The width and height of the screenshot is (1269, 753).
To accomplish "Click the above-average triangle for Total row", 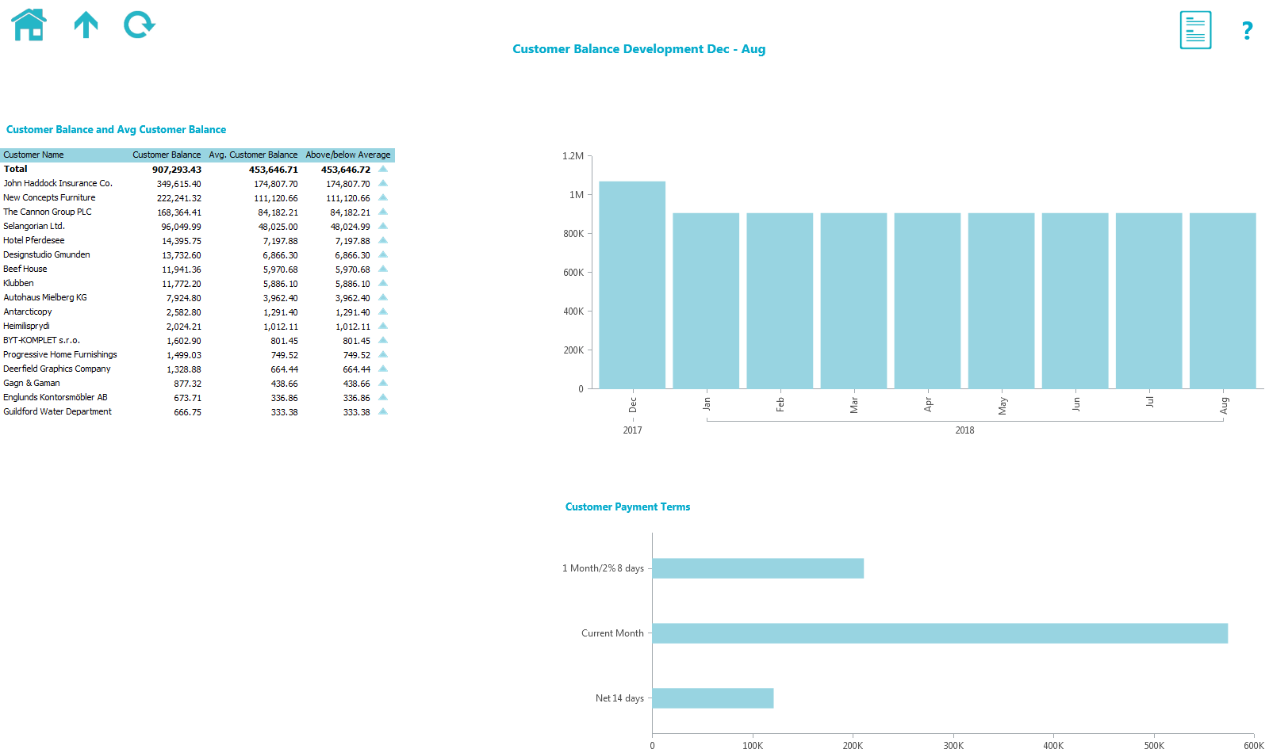I will (383, 169).
